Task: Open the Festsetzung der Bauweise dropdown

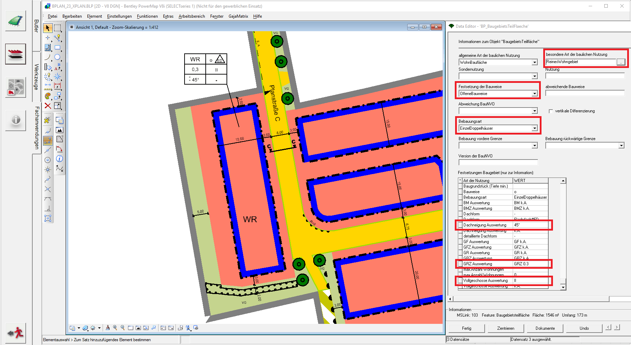Action: click(535, 94)
